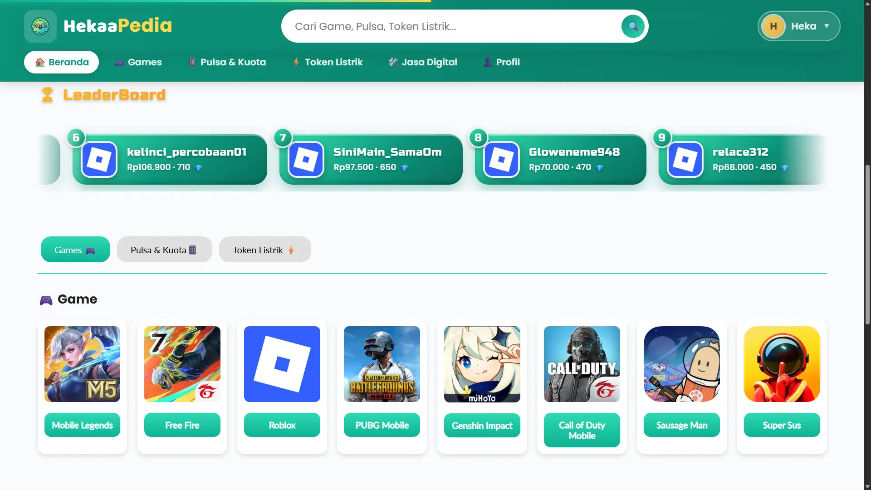
Task: Click the Rp68.000 · 450 amount
Action: point(744,167)
